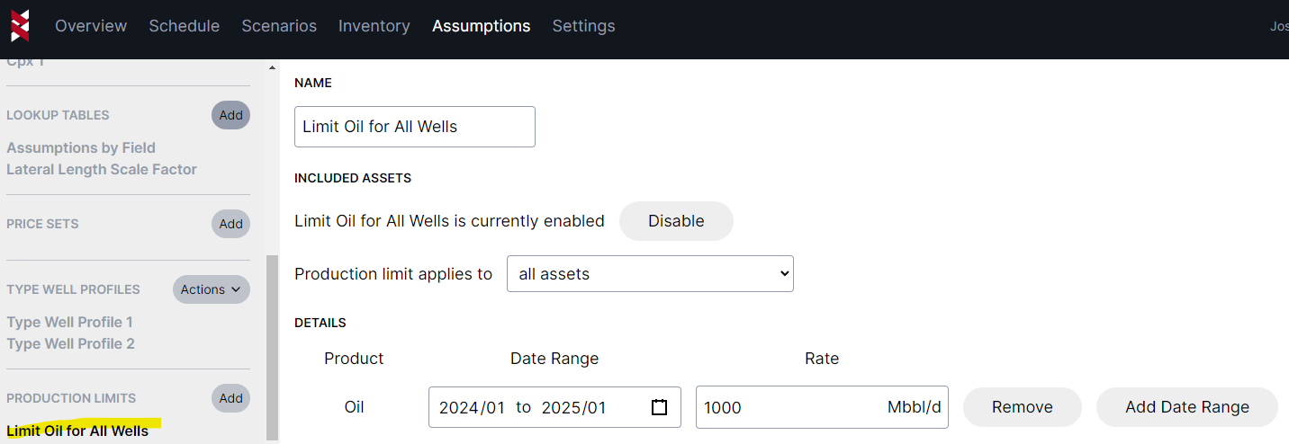Screen dimensions: 1289x444
Task: Open the 'Production limit applies to' dropdown
Action: (650, 274)
